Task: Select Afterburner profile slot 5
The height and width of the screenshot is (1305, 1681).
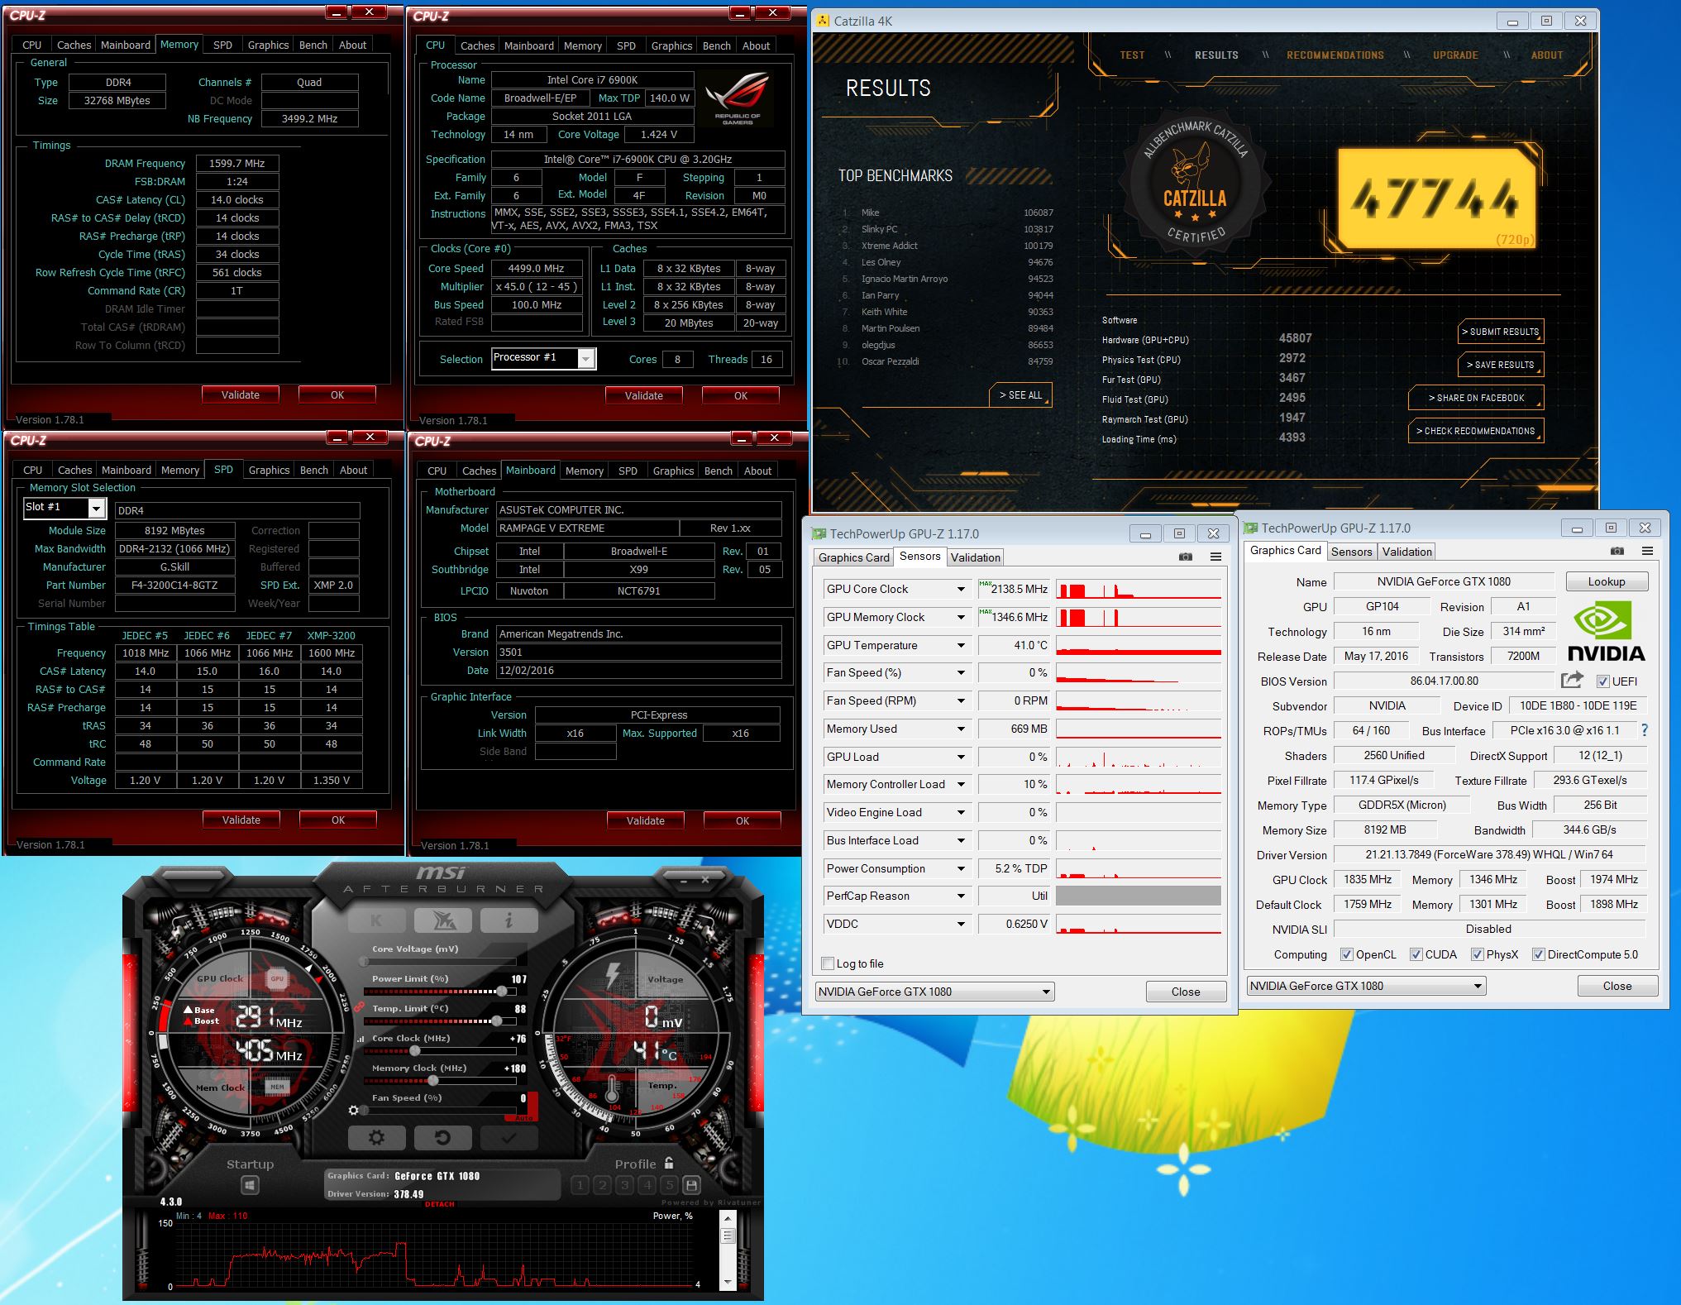Action: coord(670,1185)
